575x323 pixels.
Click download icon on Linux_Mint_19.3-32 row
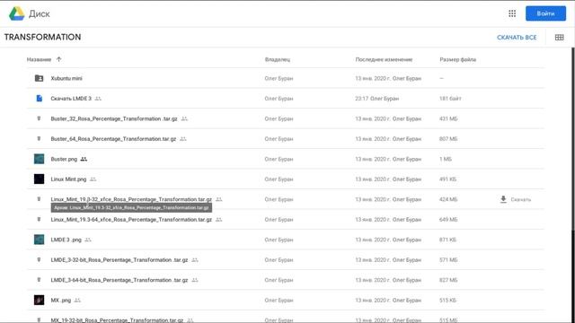tap(503, 199)
